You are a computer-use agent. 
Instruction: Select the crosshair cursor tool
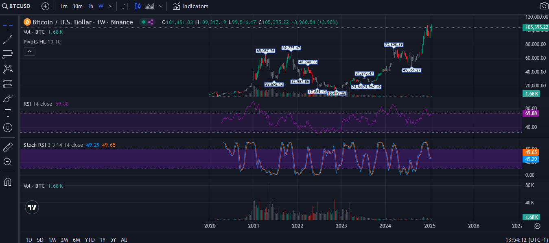pyautogui.click(x=7, y=25)
